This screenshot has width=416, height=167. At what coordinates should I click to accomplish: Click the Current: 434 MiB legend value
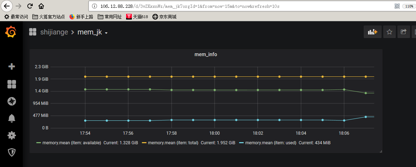(x=315, y=143)
